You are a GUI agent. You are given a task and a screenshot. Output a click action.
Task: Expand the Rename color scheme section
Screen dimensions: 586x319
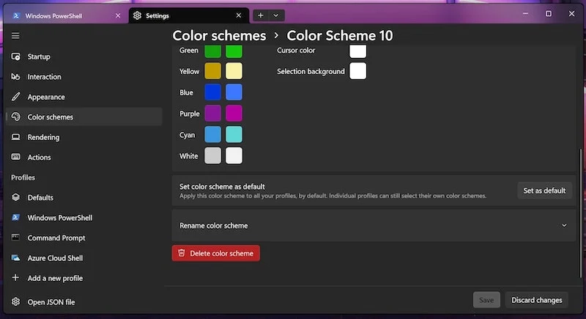[374, 226]
